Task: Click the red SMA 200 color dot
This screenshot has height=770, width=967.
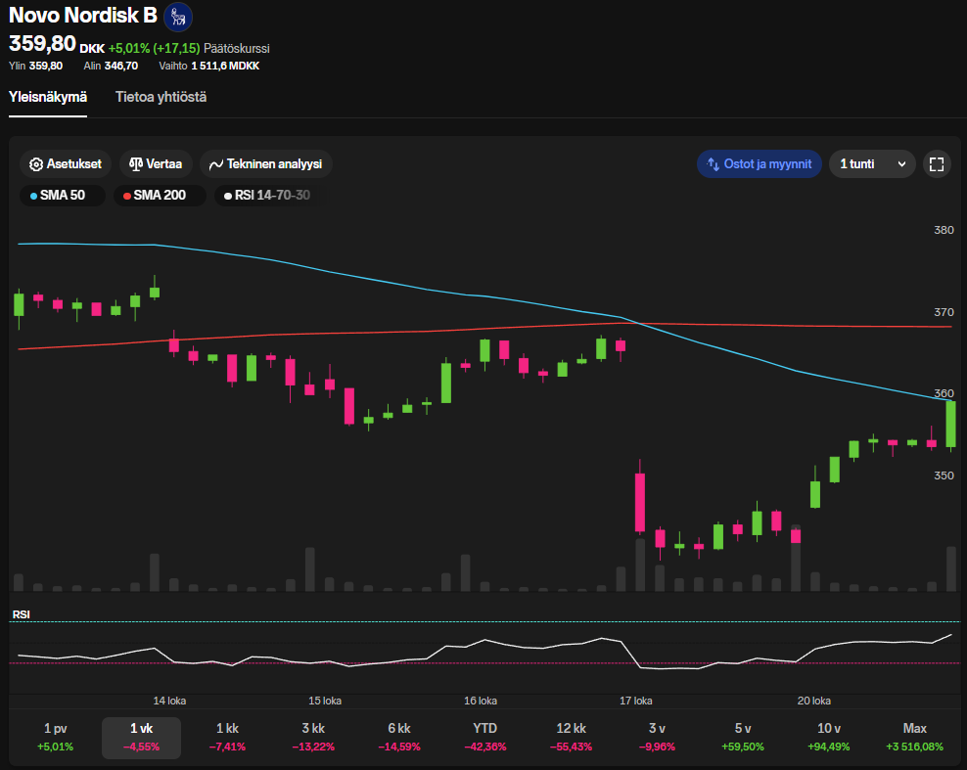Action: (126, 196)
